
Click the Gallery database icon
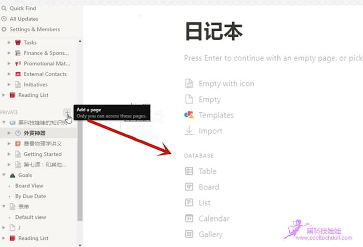pos(189,234)
